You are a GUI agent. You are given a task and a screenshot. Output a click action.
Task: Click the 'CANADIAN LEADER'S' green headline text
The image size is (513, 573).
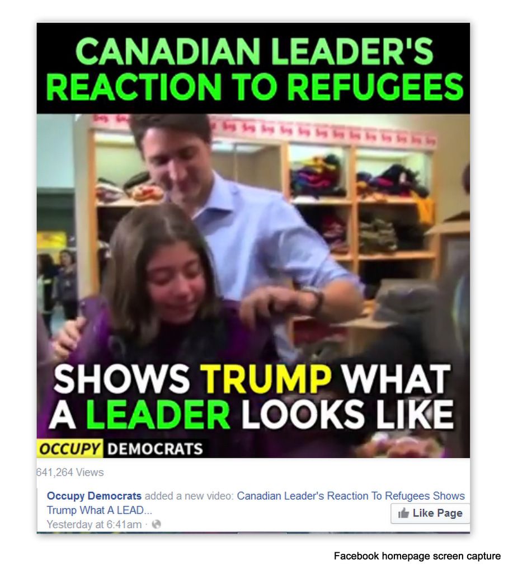(x=255, y=51)
